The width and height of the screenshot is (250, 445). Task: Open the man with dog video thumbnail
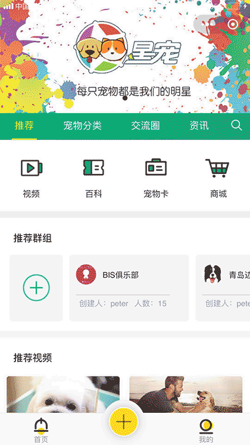(186, 394)
